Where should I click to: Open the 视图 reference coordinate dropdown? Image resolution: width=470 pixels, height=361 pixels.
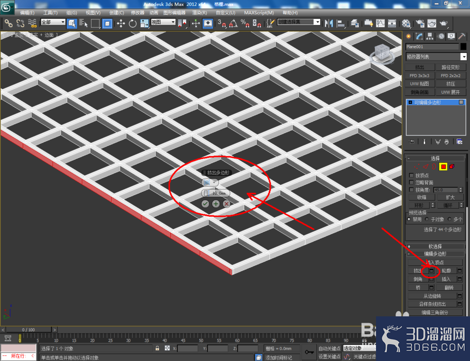[163, 22]
